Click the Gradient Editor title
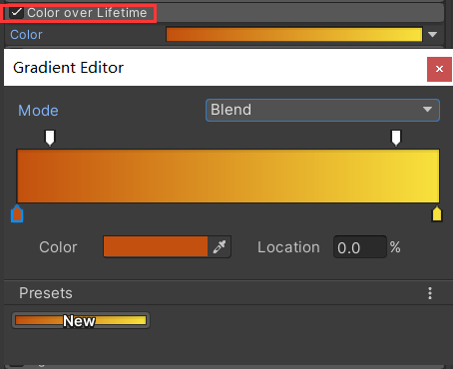 click(68, 68)
